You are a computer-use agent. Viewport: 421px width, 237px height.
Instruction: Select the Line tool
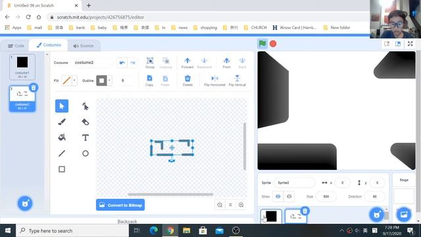[x=62, y=153]
